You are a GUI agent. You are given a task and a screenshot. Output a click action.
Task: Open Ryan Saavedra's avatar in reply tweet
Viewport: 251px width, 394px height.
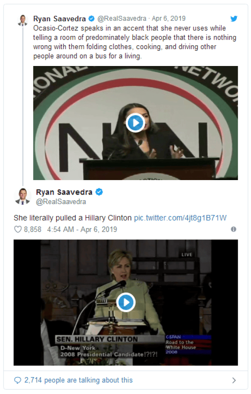tap(22, 196)
